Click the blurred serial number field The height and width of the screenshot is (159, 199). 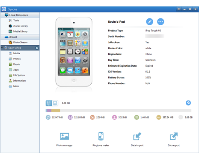point(154,36)
